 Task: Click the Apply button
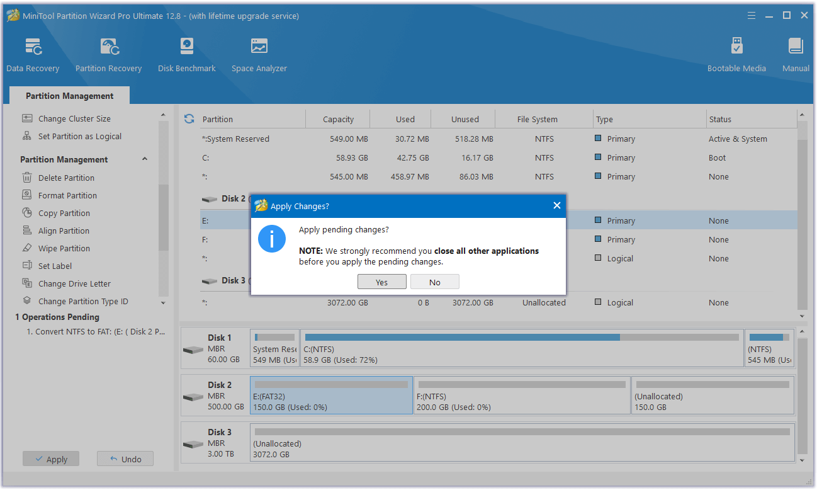point(51,459)
